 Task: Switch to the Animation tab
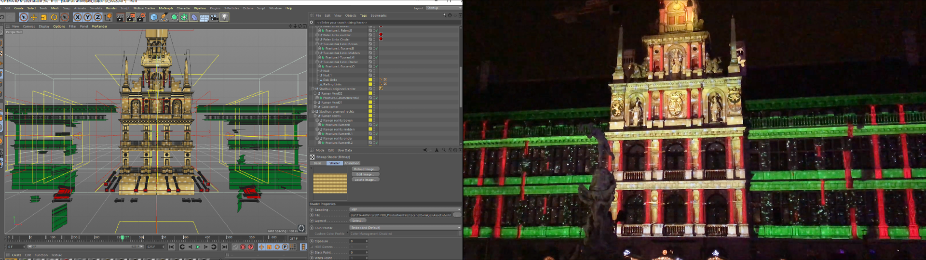tap(352, 163)
